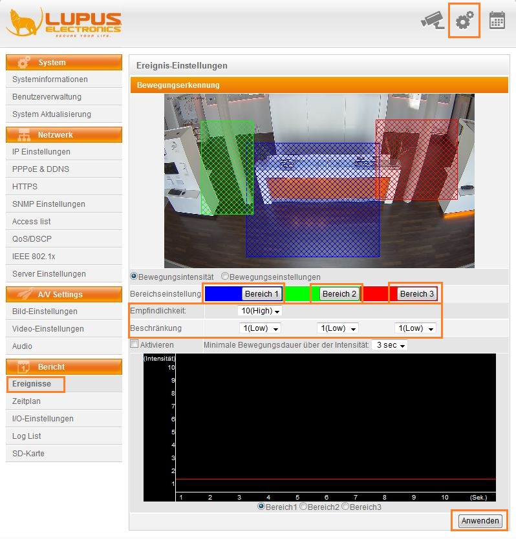The width and height of the screenshot is (516, 539).
Task: Click the settings gear icon
Action: 464,21
